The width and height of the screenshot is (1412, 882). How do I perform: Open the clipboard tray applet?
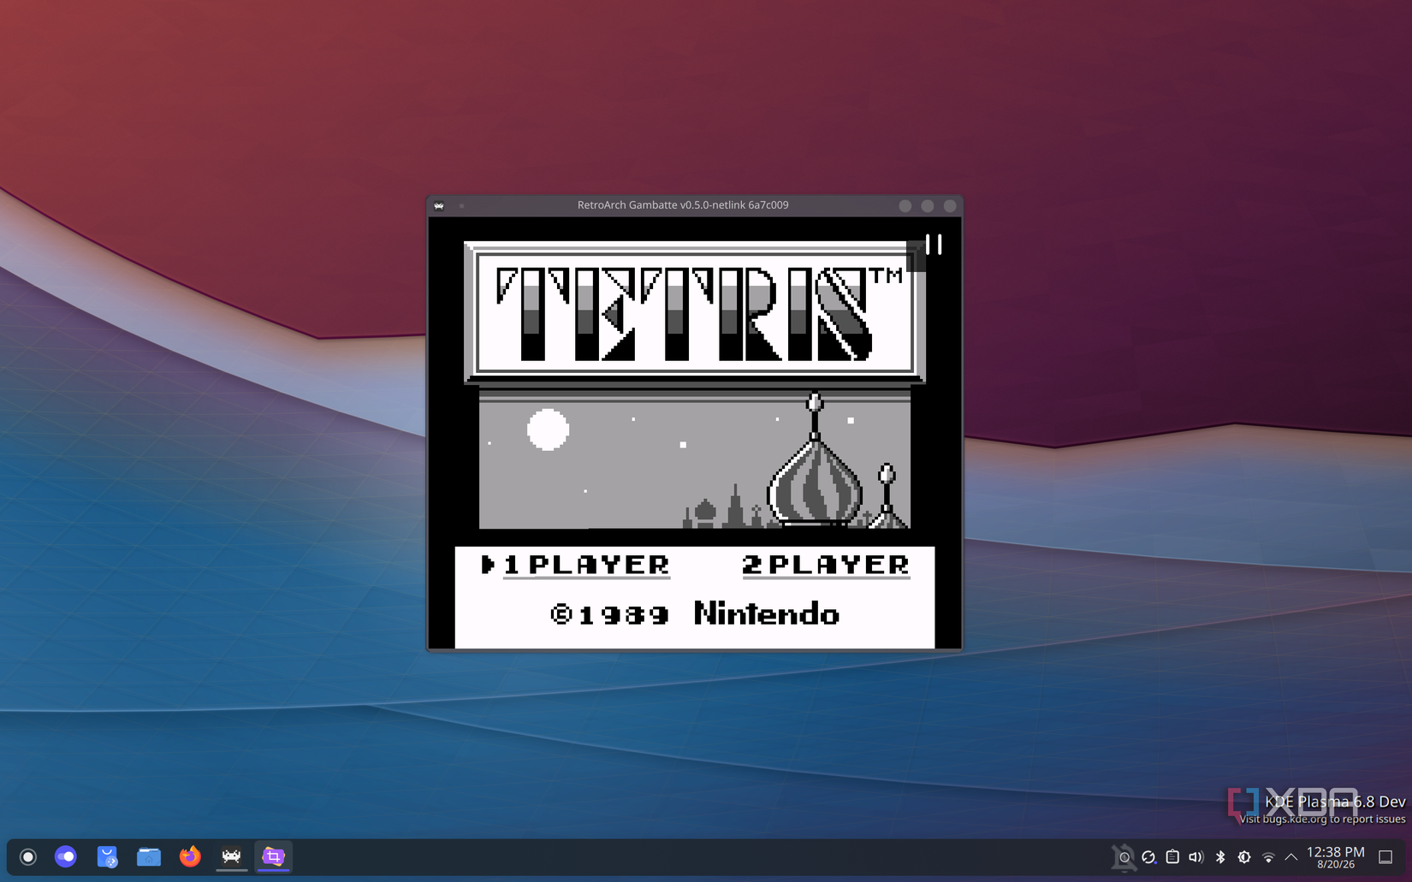(1172, 857)
